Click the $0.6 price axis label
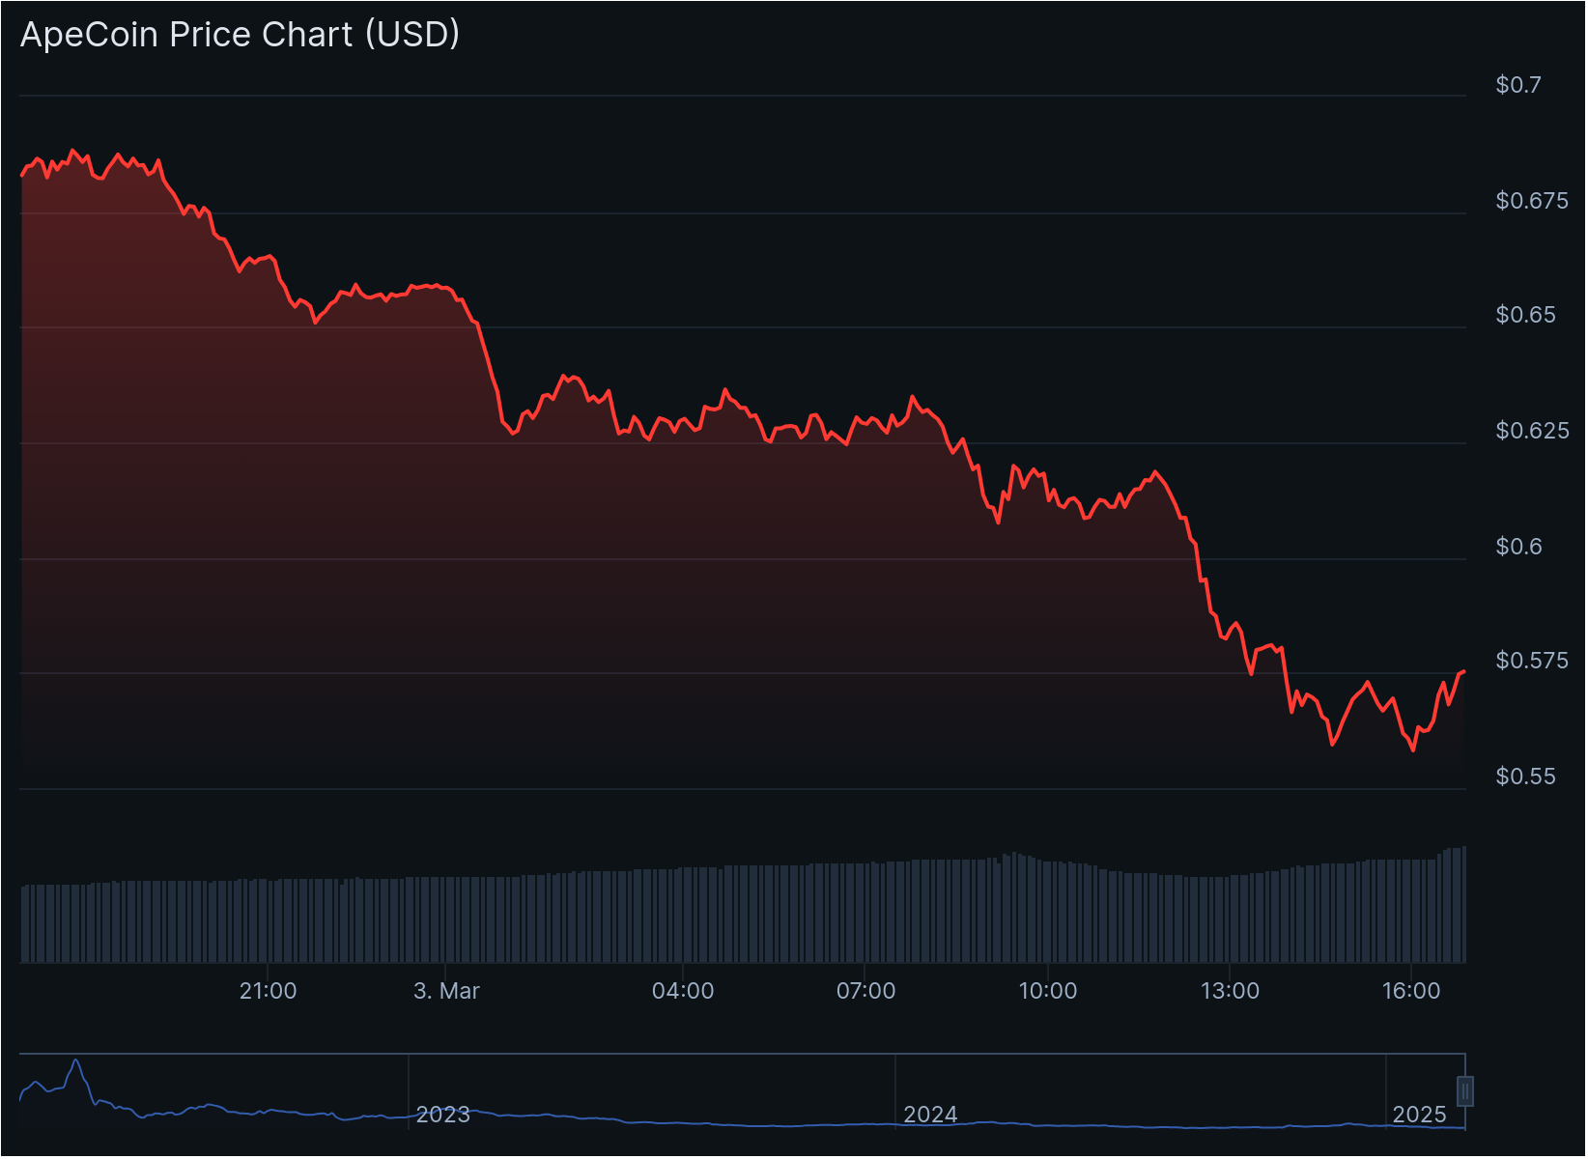This screenshot has width=1588, height=1159. pos(1518,547)
